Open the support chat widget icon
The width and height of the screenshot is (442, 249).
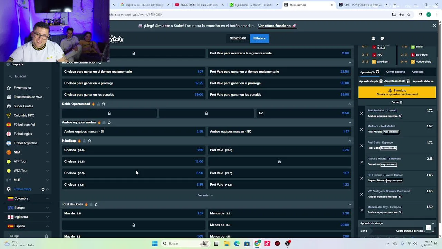click(x=428, y=228)
